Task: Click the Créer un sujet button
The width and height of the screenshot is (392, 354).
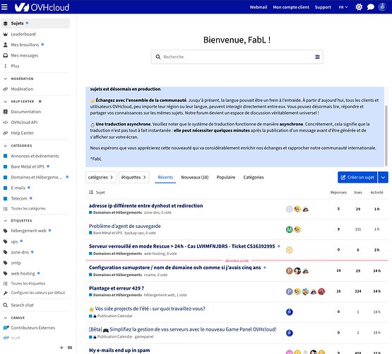Action: 357,177
